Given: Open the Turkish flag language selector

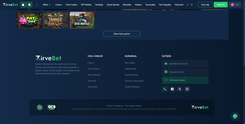Looking at the screenshot, I should tap(235, 5).
